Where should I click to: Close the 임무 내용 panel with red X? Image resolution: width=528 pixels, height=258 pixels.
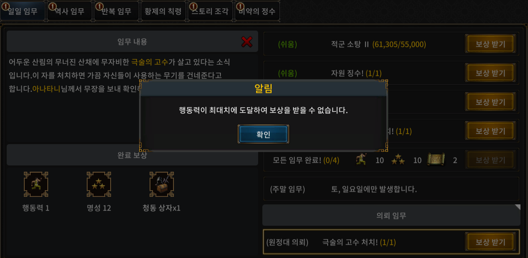pyautogui.click(x=247, y=41)
